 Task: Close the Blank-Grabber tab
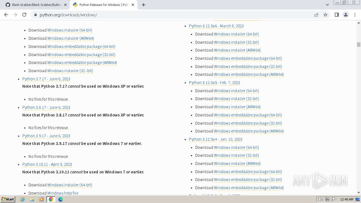tap(65, 5)
